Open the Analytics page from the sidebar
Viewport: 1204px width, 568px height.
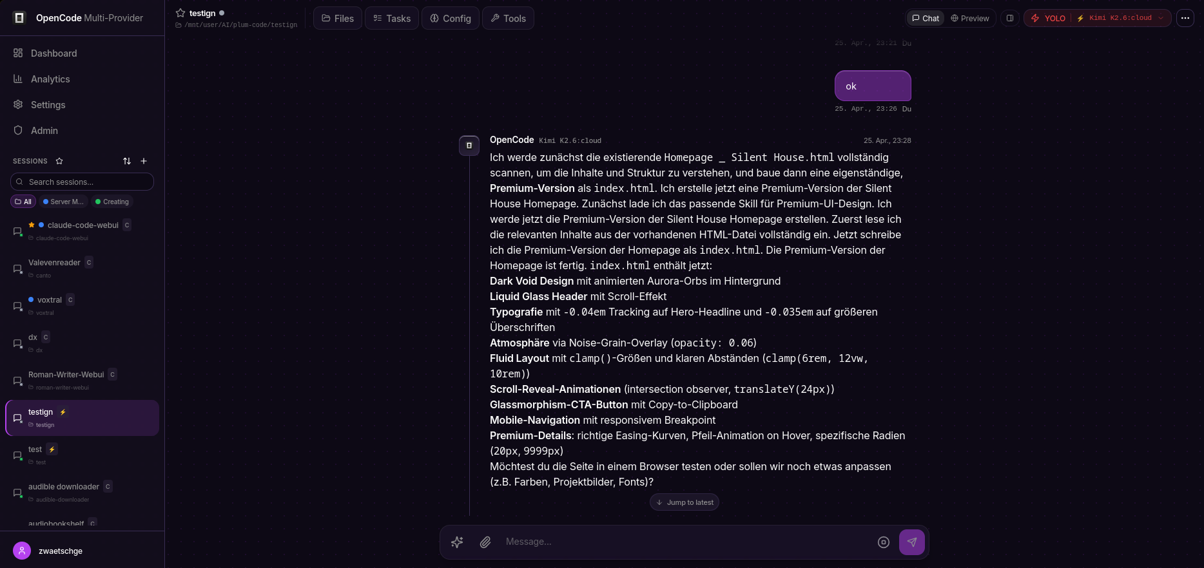(50, 79)
